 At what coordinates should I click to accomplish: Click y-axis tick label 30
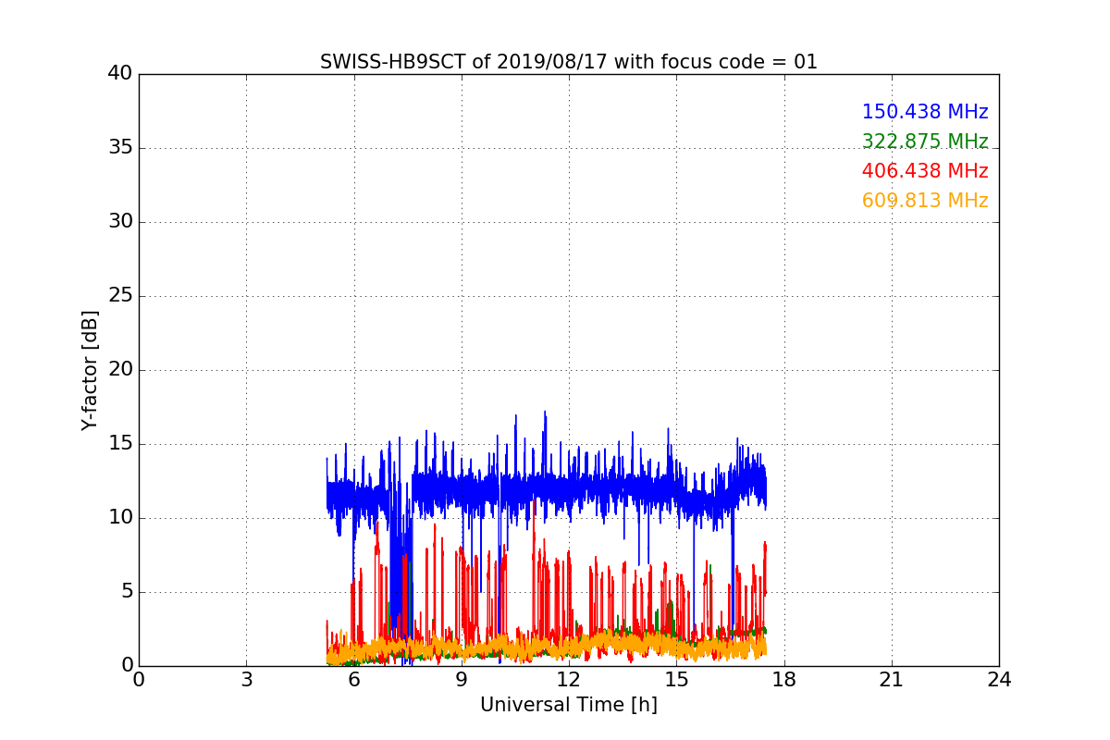[120, 222]
